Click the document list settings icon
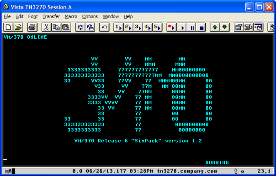Image resolution: width=276 pixels, height=176 pixels. point(248,28)
